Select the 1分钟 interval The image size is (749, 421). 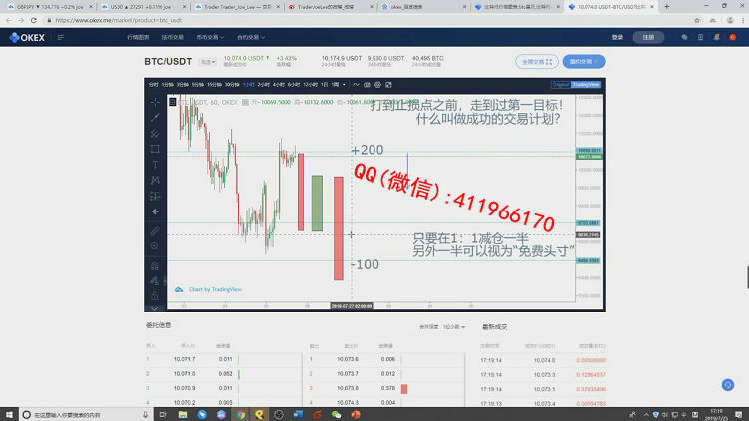(x=167, y=85)
